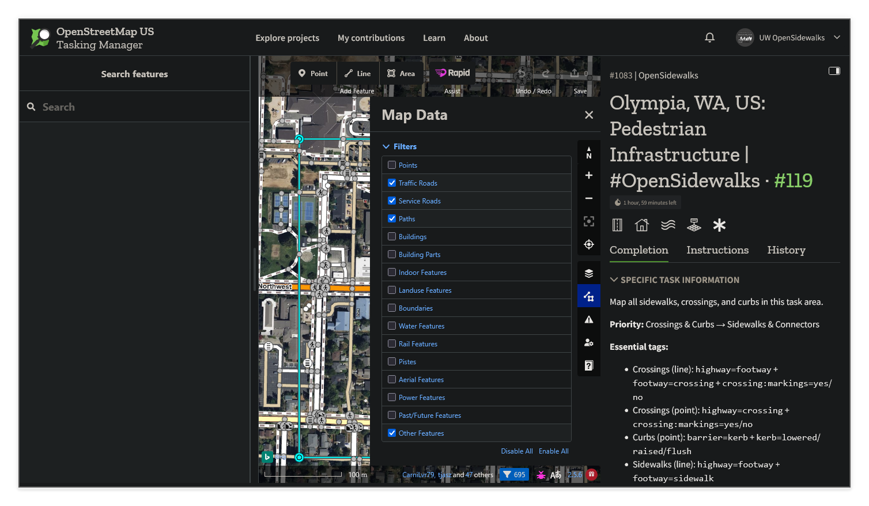Collapse Specific Task Information section

coord(614,280)
